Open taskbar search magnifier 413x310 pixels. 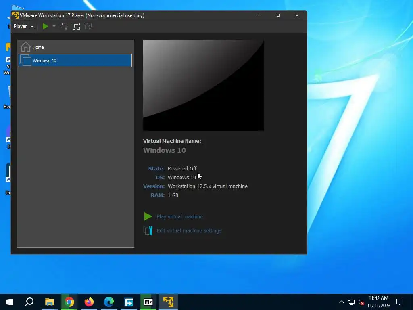point(29,302)
